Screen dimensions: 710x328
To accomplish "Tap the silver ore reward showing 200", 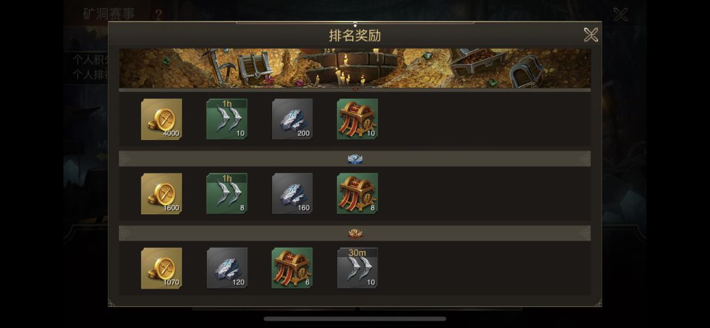I will point(292,119).
